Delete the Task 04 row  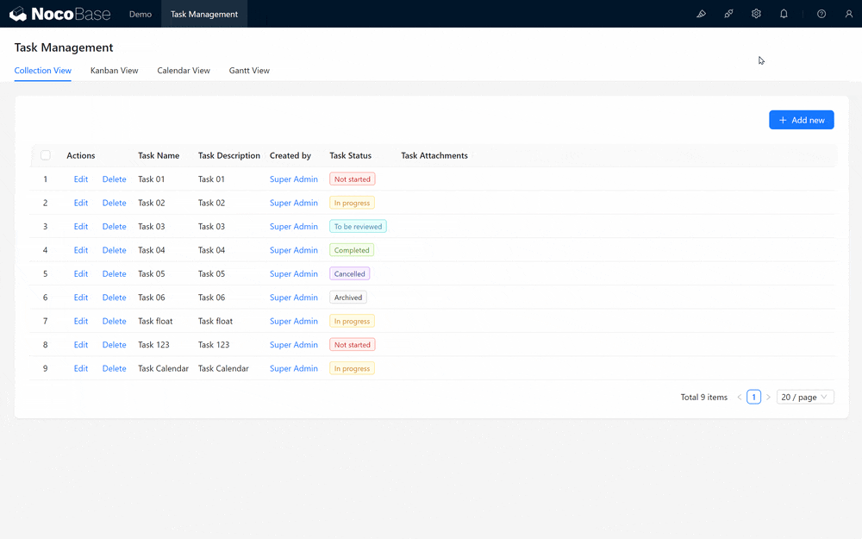[115, 250]
